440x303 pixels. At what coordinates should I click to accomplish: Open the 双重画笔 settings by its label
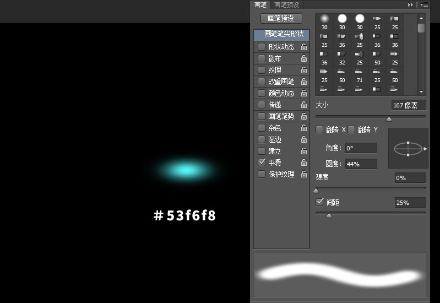[x=281, y=82]
